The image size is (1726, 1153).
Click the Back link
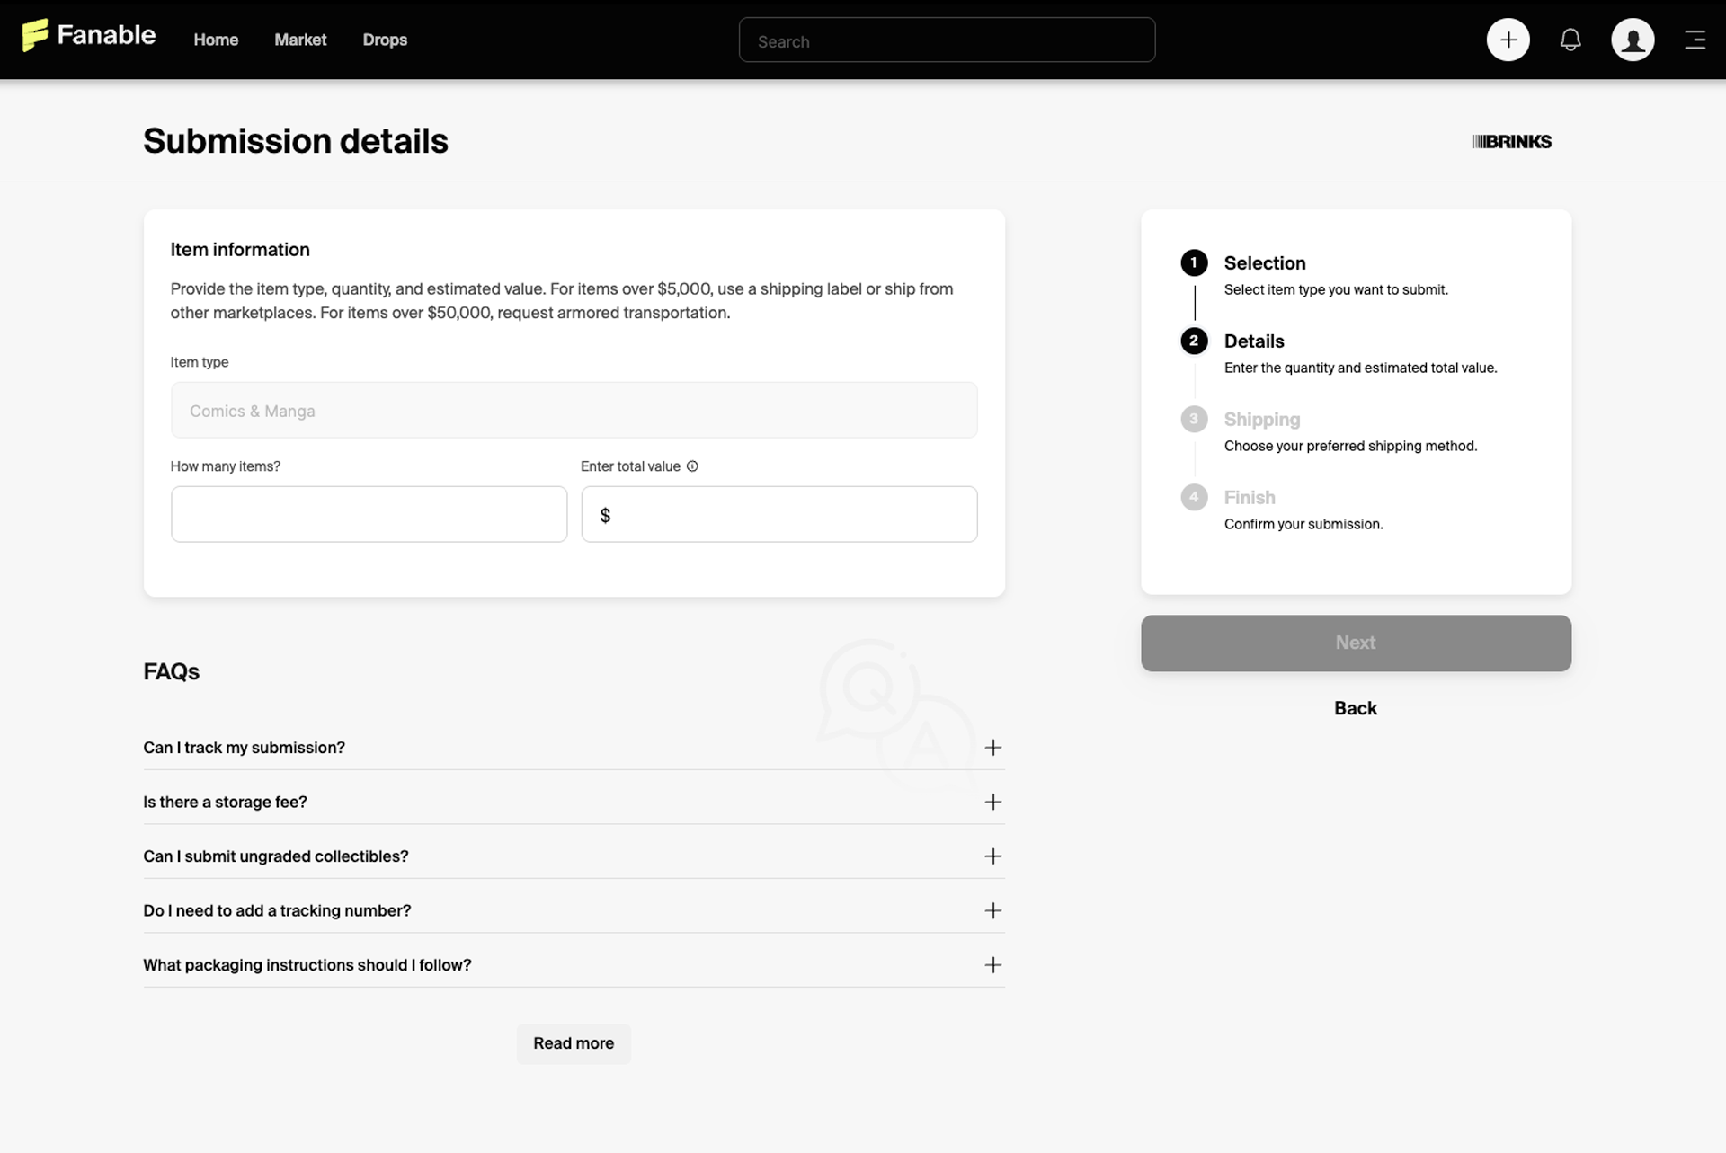pyautogui.click(x=1356, y=708)
